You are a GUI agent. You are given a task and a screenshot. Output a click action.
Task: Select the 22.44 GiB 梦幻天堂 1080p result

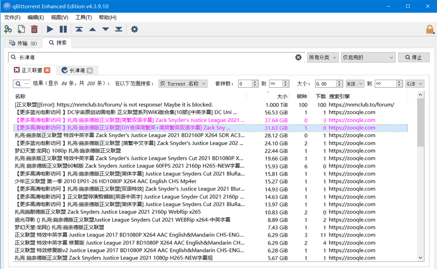[210, 150]
